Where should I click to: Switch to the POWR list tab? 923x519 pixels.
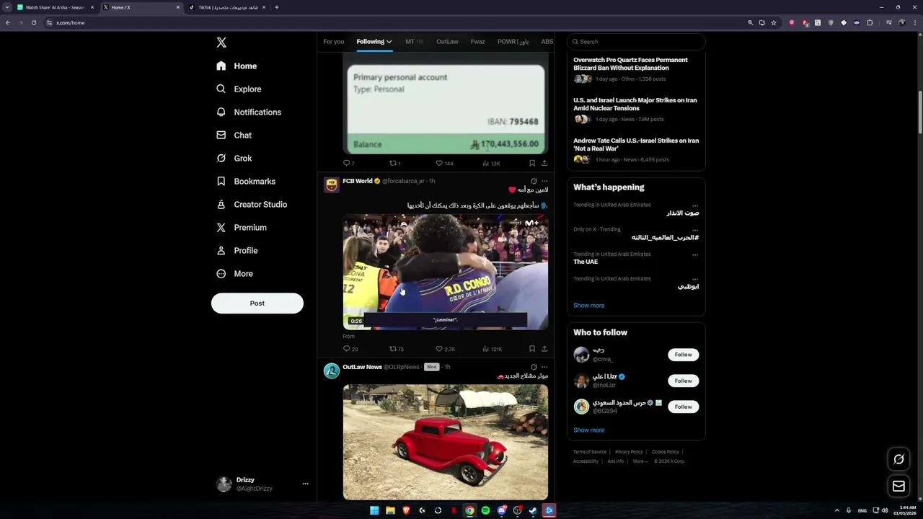point(513,42)
